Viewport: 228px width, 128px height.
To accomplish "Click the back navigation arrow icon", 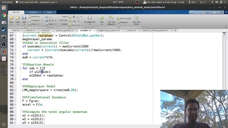I will [x=47, y=17].
